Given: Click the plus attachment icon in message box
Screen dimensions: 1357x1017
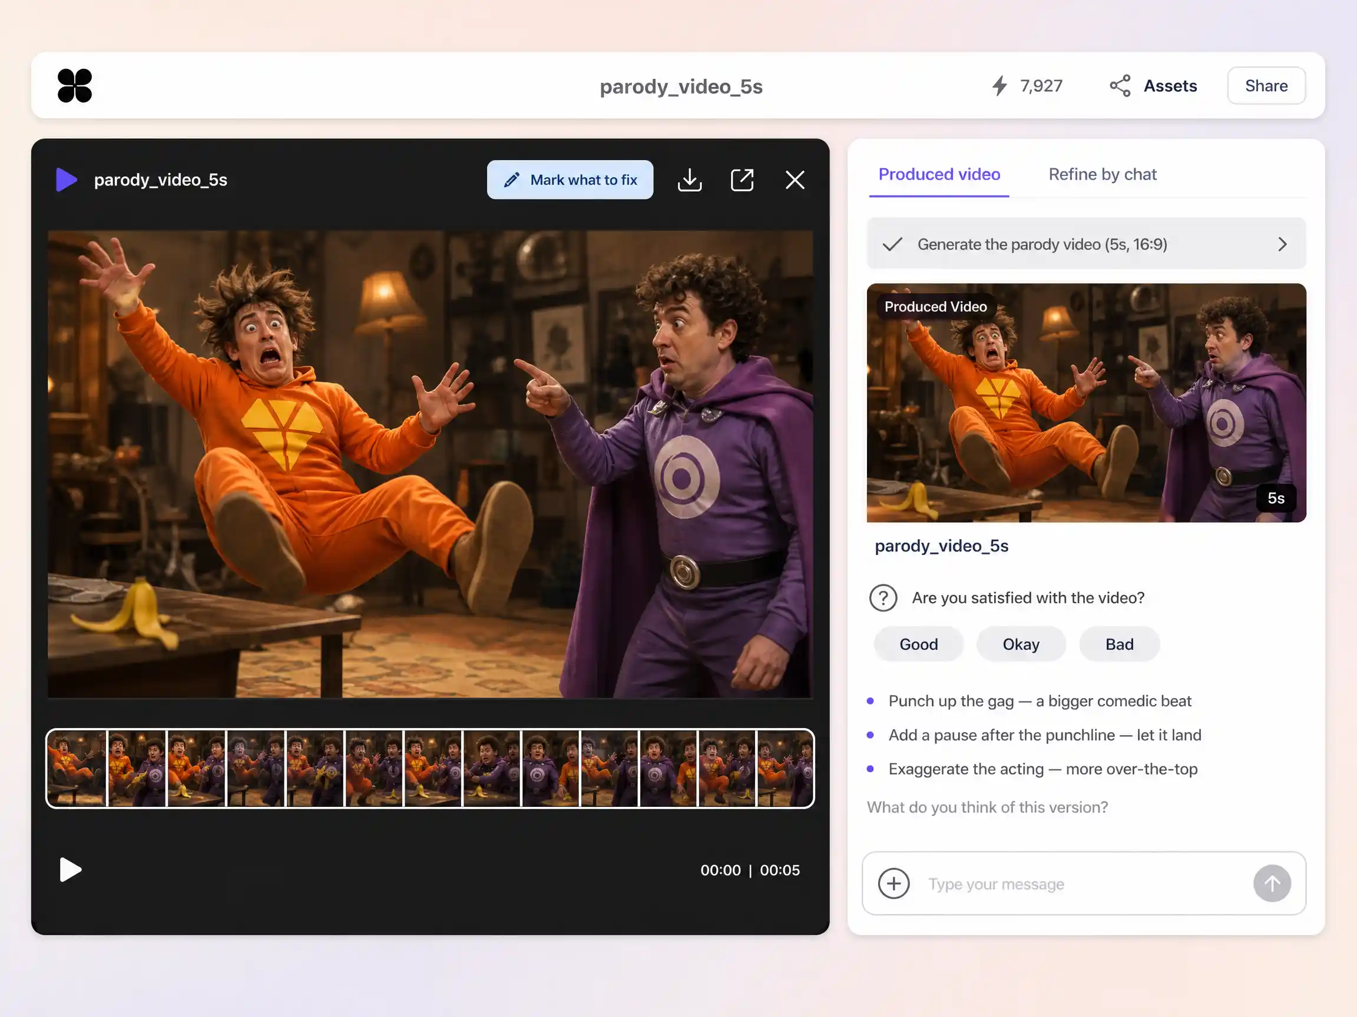Looking at the screenshot, I should click(x=893, y=883).
